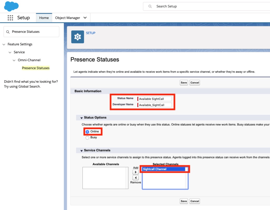Click the Setup gear icon
This screenshot has height=210, width=270.
pyautogui.click(x=78, y=37)
